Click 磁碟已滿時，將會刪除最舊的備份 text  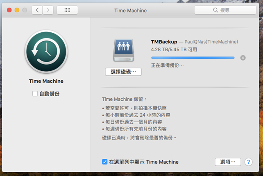[139, 138]
